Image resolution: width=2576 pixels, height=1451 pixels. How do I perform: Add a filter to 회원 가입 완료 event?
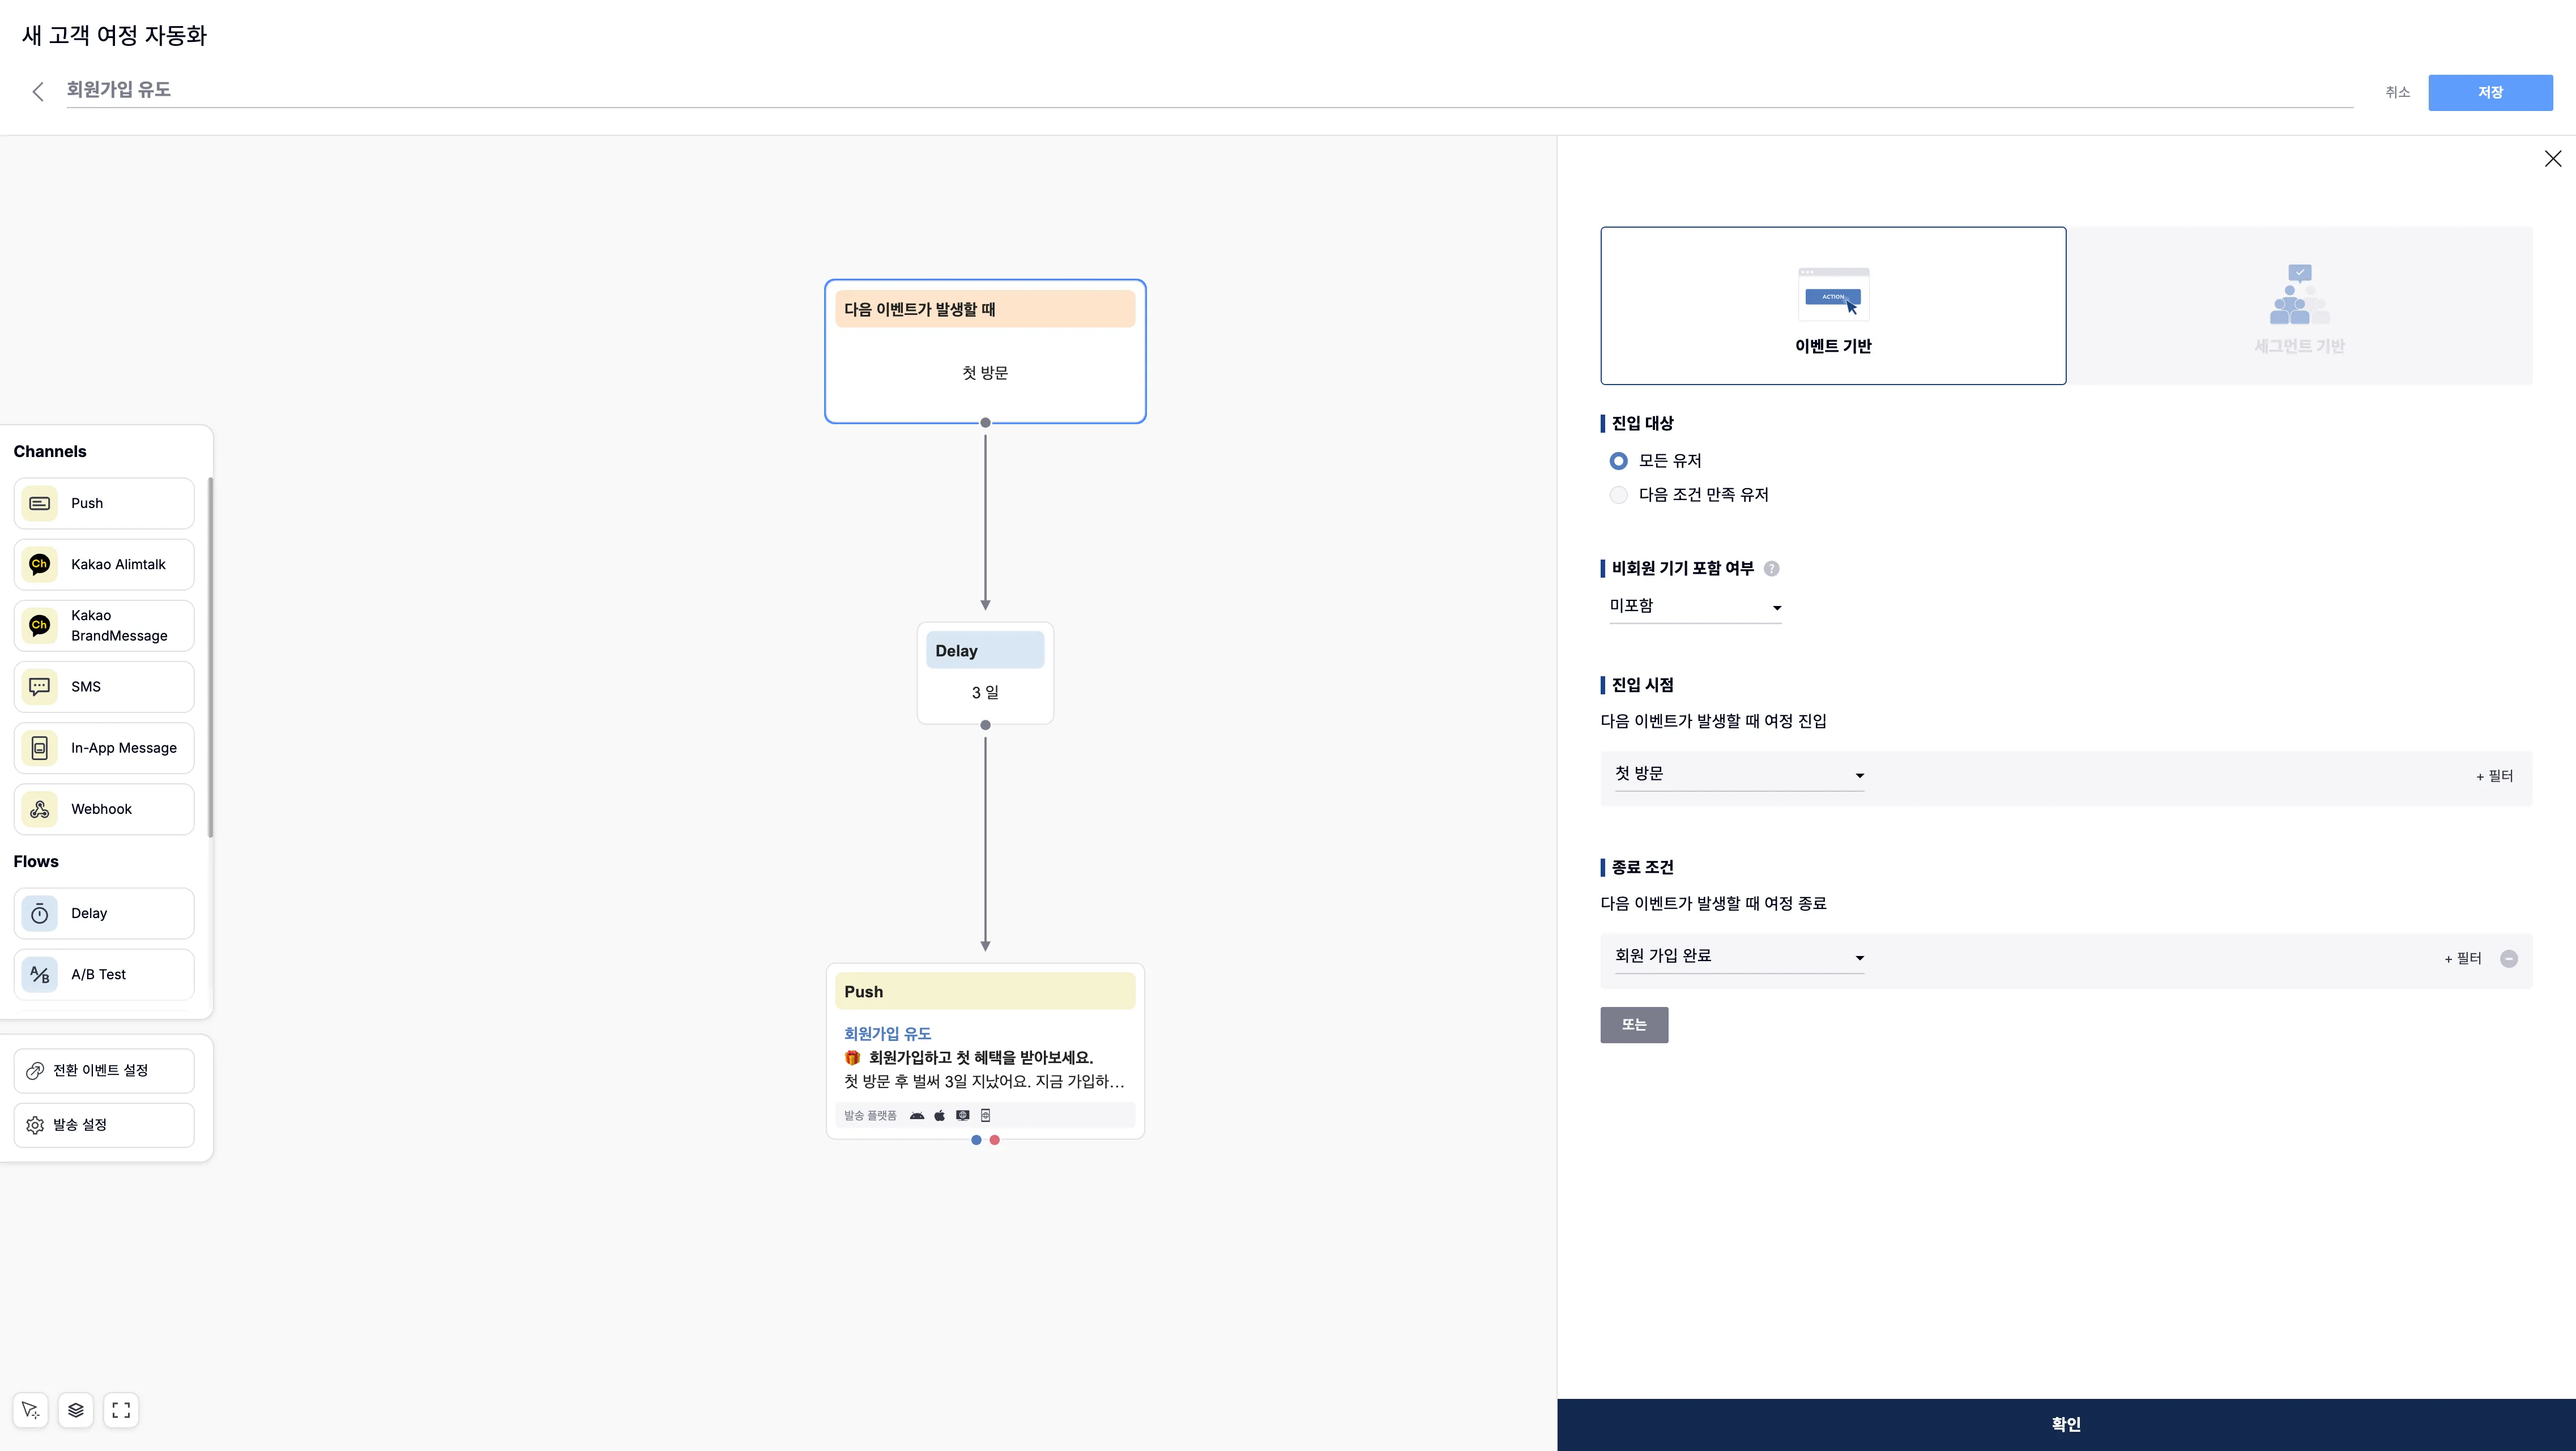(x=2463, y=958)
